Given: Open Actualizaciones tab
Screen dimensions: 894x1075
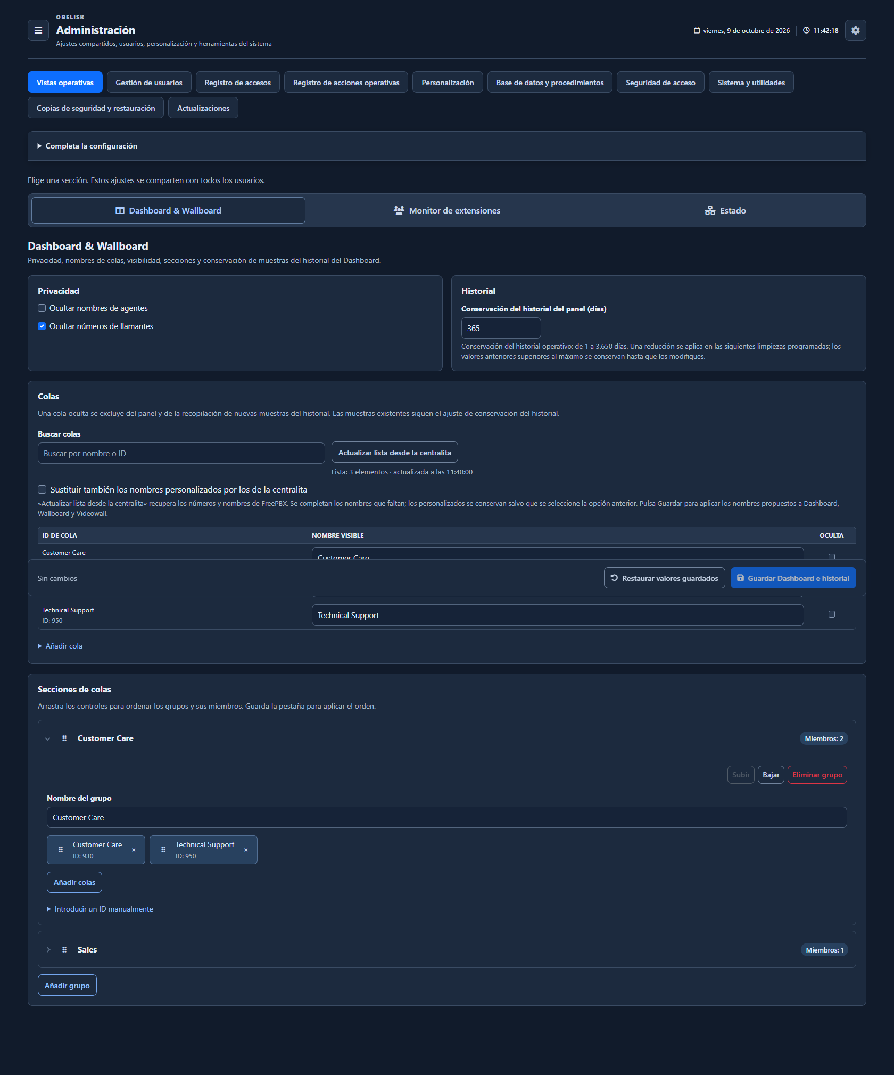Looking at the screenshot, I should [203, 108].
